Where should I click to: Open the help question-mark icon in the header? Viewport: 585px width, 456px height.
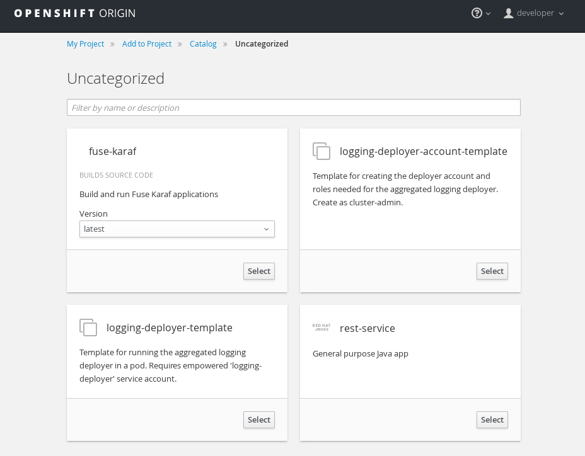(477, 13)
